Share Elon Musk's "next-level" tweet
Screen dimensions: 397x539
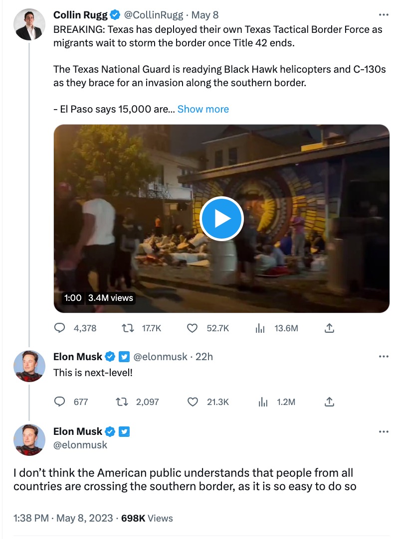click(329, 402)
